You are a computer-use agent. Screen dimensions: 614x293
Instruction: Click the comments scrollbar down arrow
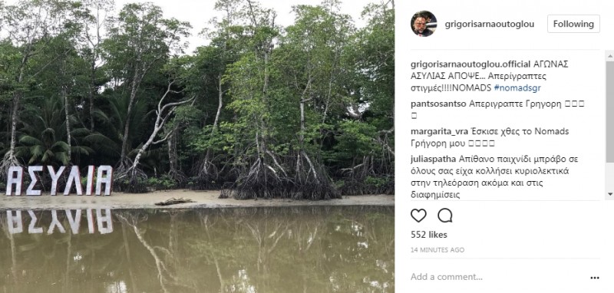pos(609,194)
